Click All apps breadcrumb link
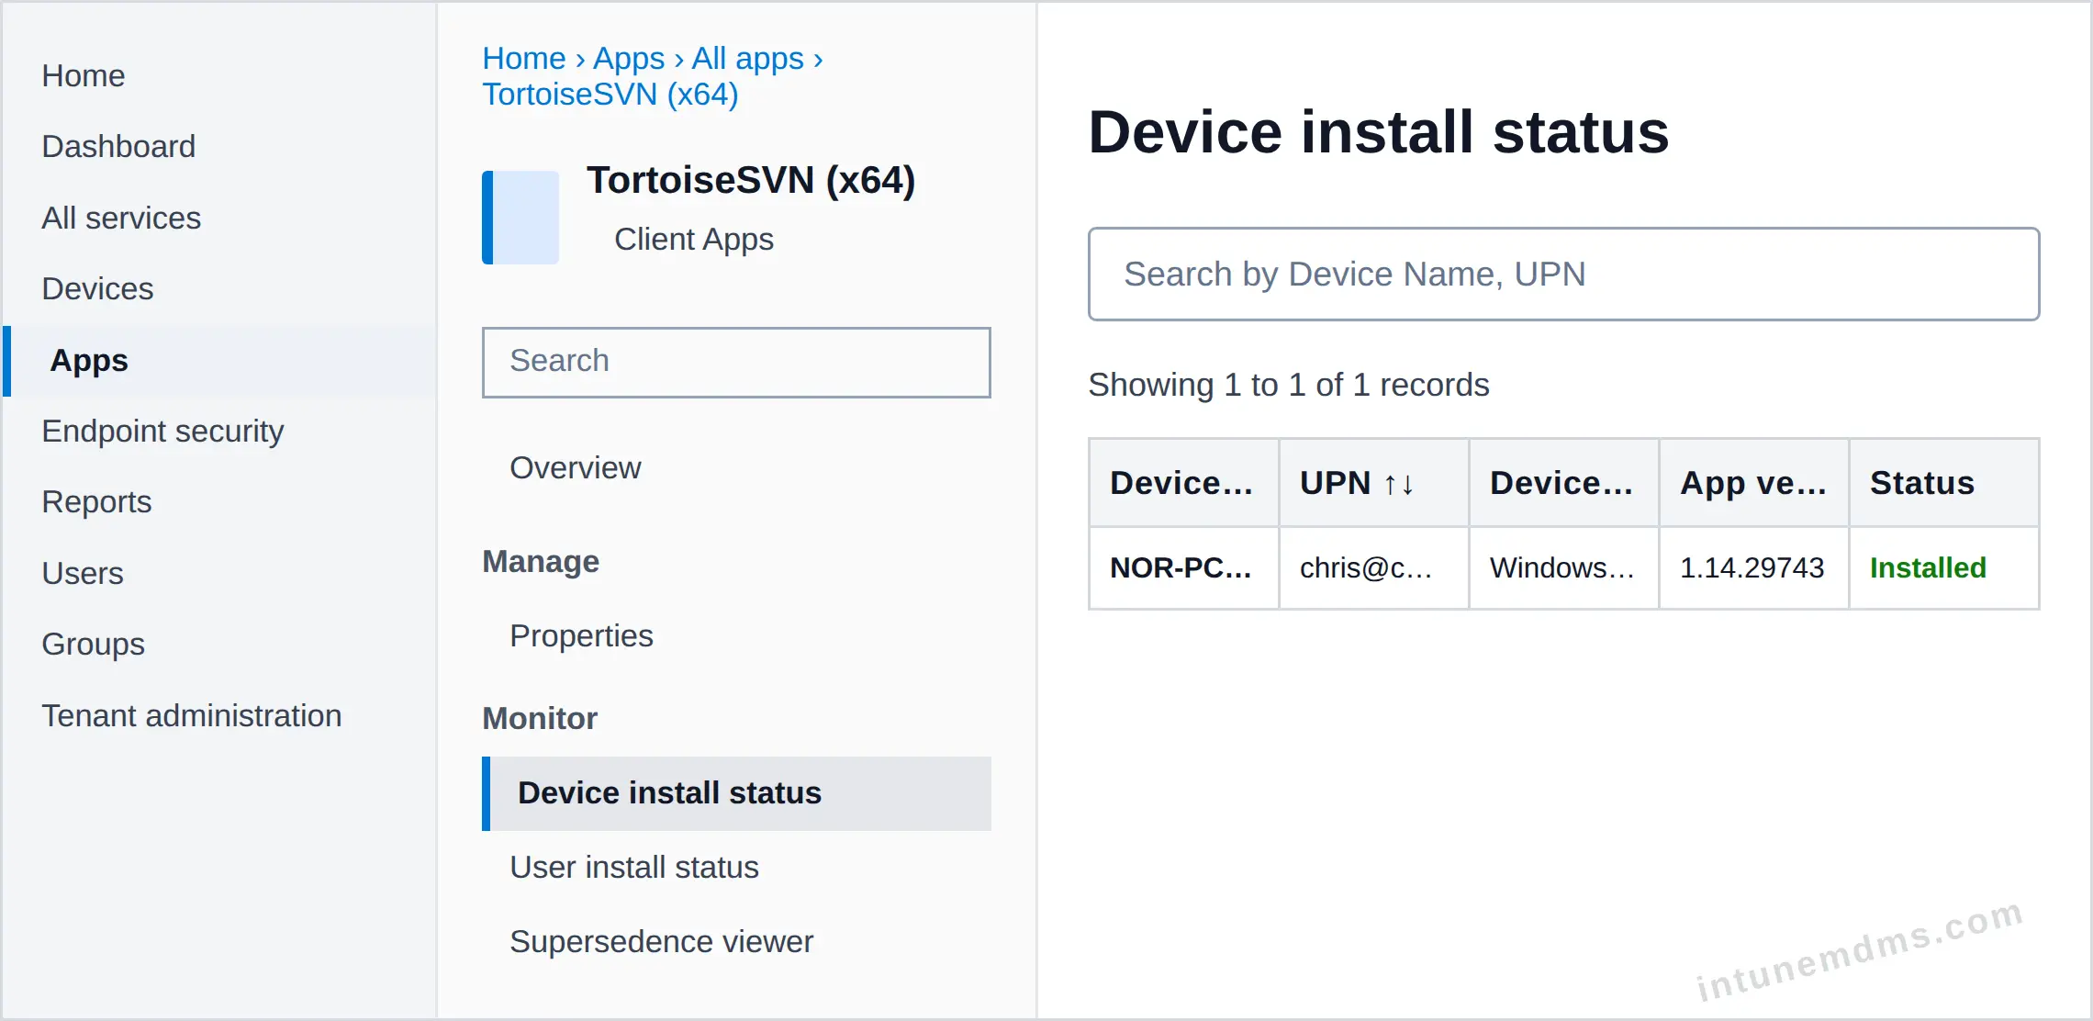Screen dimensions: 2093x1021 pyautogui.click(x=748, y=58)
